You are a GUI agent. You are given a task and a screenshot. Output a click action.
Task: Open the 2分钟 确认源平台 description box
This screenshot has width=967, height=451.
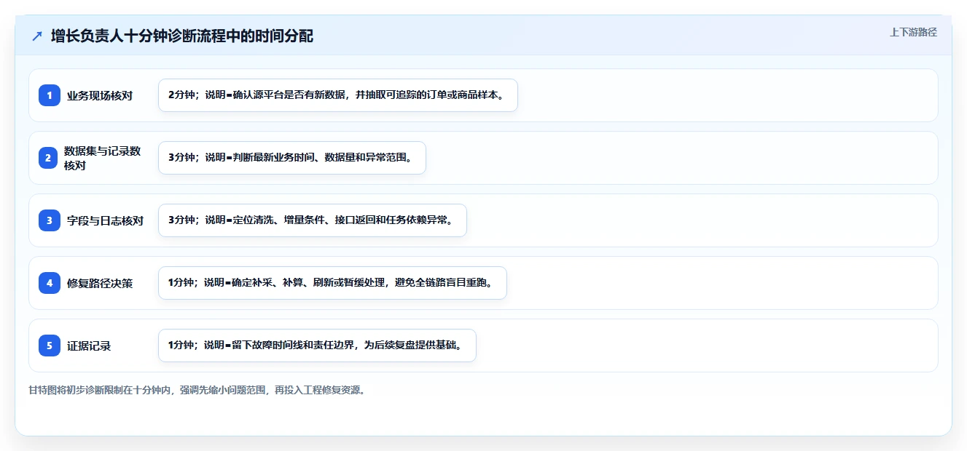338,95
